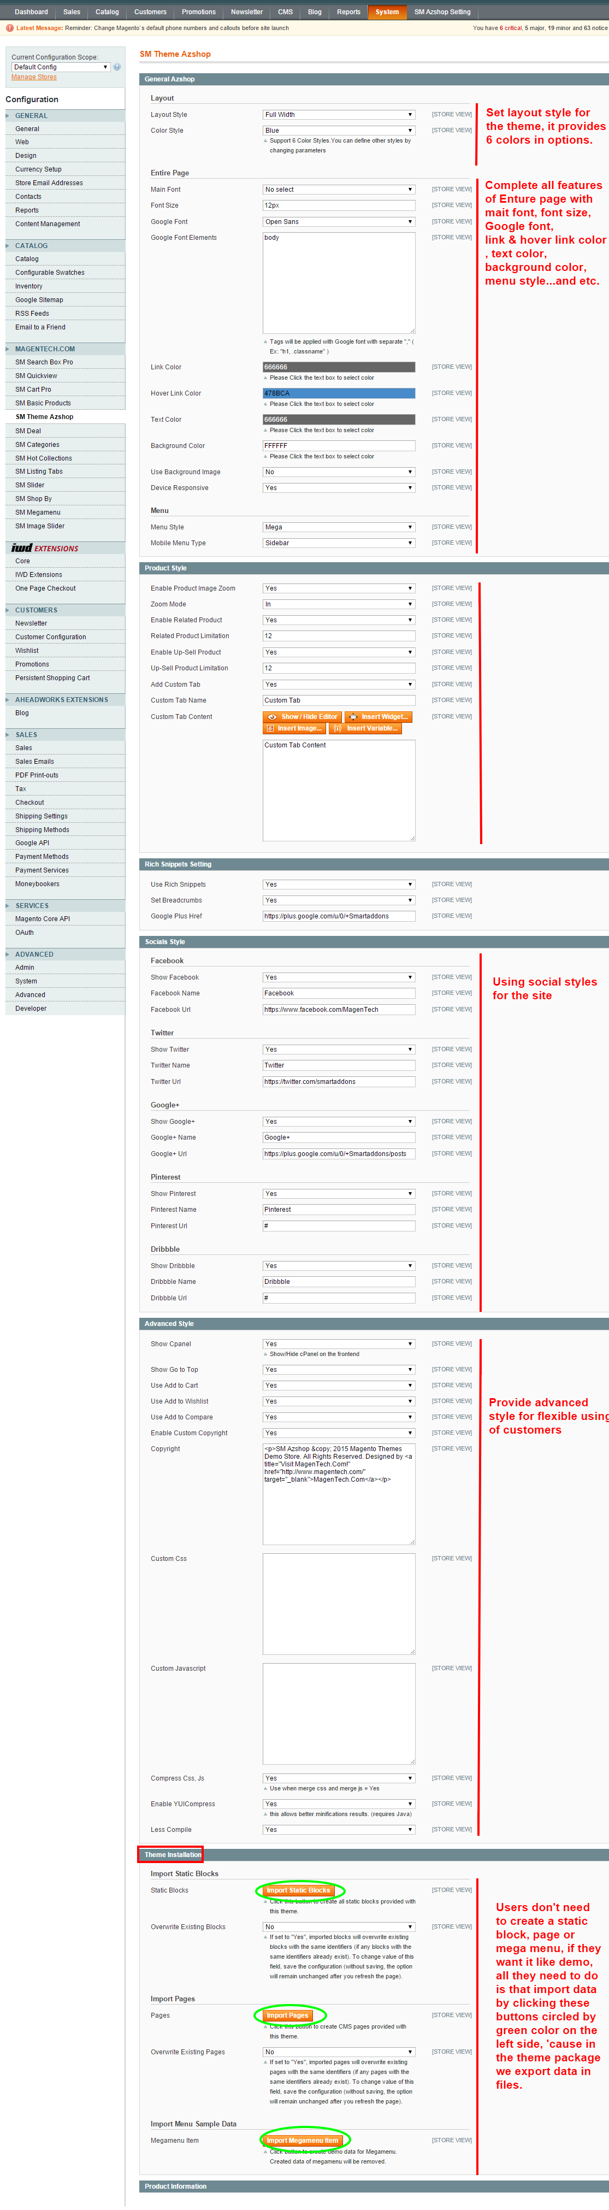
Task: Open the IWD Extensions sidebar item
Action: [39, 575]
